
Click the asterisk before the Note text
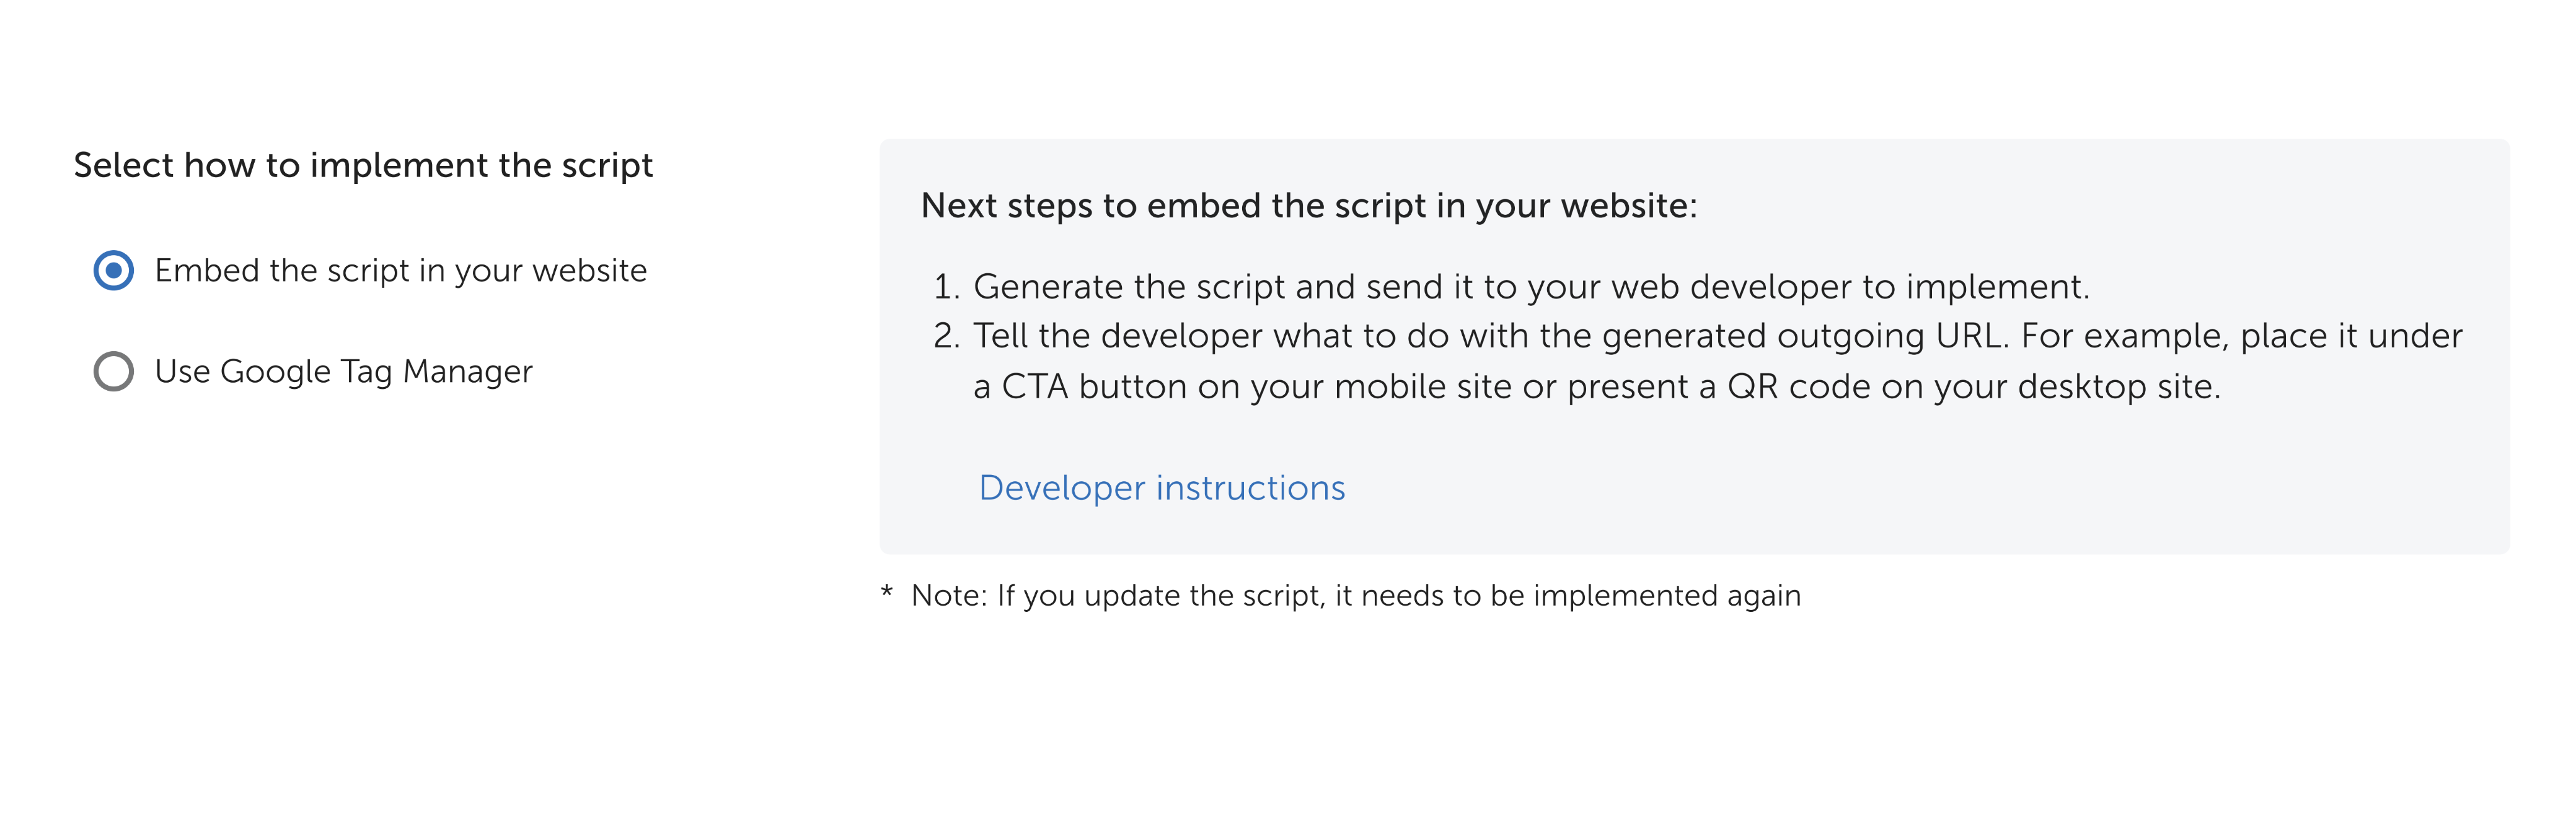pyautogui.click(x=886, y=593)
